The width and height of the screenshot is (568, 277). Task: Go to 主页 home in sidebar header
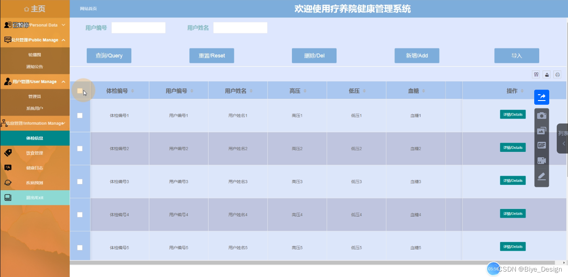[x=35, y=9]
